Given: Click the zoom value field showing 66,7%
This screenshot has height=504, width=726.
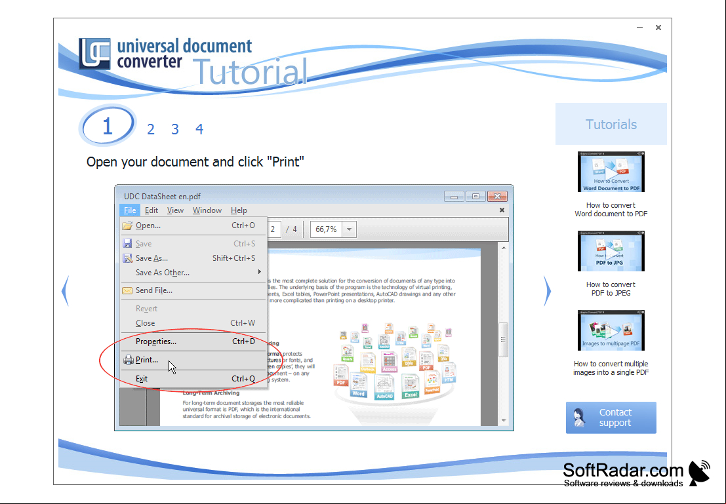Looking at the screenshot, I should point(327,229).
